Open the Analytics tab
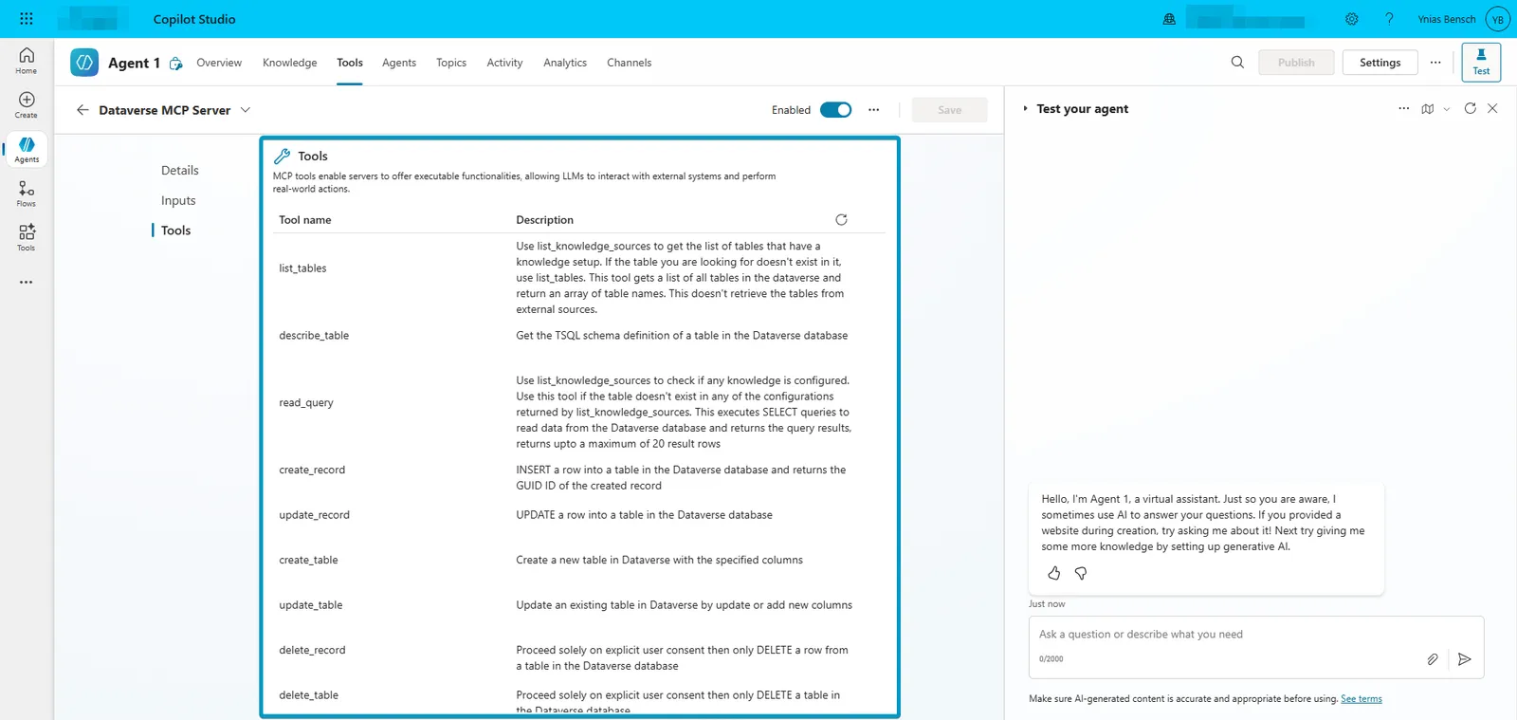 [x=565, y=63]
